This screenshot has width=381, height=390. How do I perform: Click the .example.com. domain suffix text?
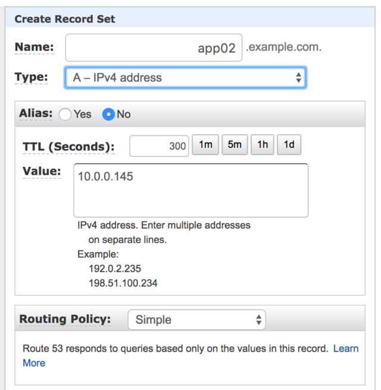coord(283,47)
